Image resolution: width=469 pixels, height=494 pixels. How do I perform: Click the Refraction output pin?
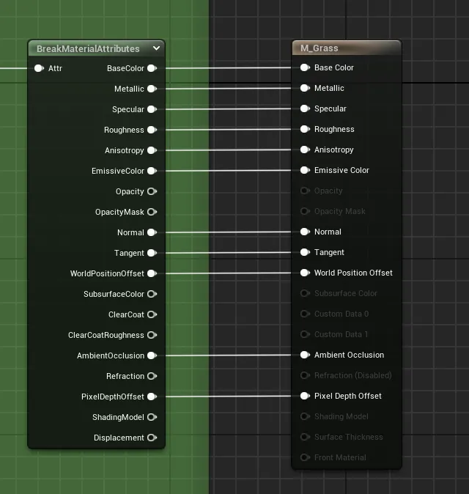click(x=152, y=376)
